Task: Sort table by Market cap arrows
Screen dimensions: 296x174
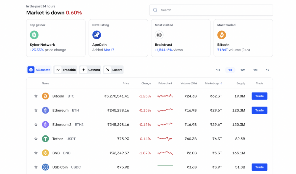Action: [x=221, y=83]
